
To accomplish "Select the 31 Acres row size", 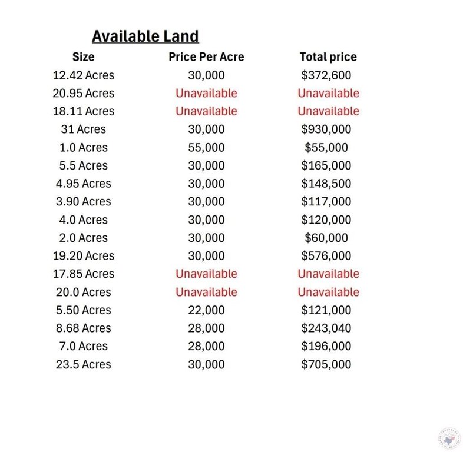I will tap(83, 129).
